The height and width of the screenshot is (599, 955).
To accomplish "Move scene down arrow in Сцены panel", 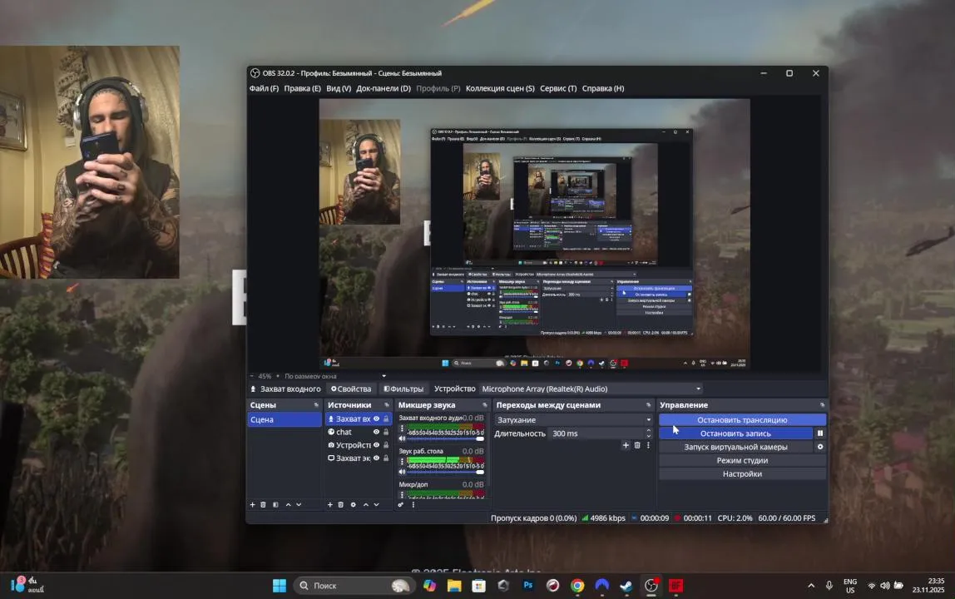I will pos(299,504).
